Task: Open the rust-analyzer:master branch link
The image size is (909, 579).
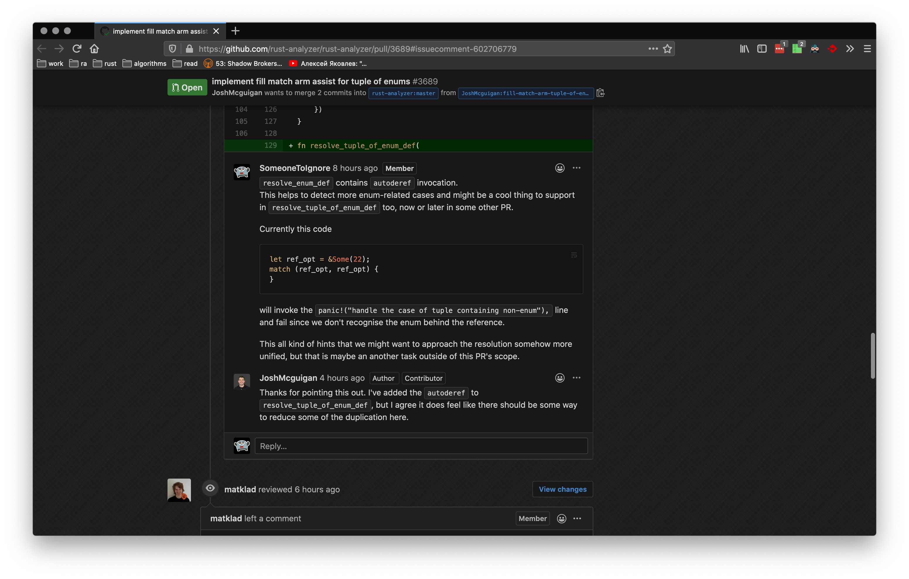Action: click(x=403, y=93)
